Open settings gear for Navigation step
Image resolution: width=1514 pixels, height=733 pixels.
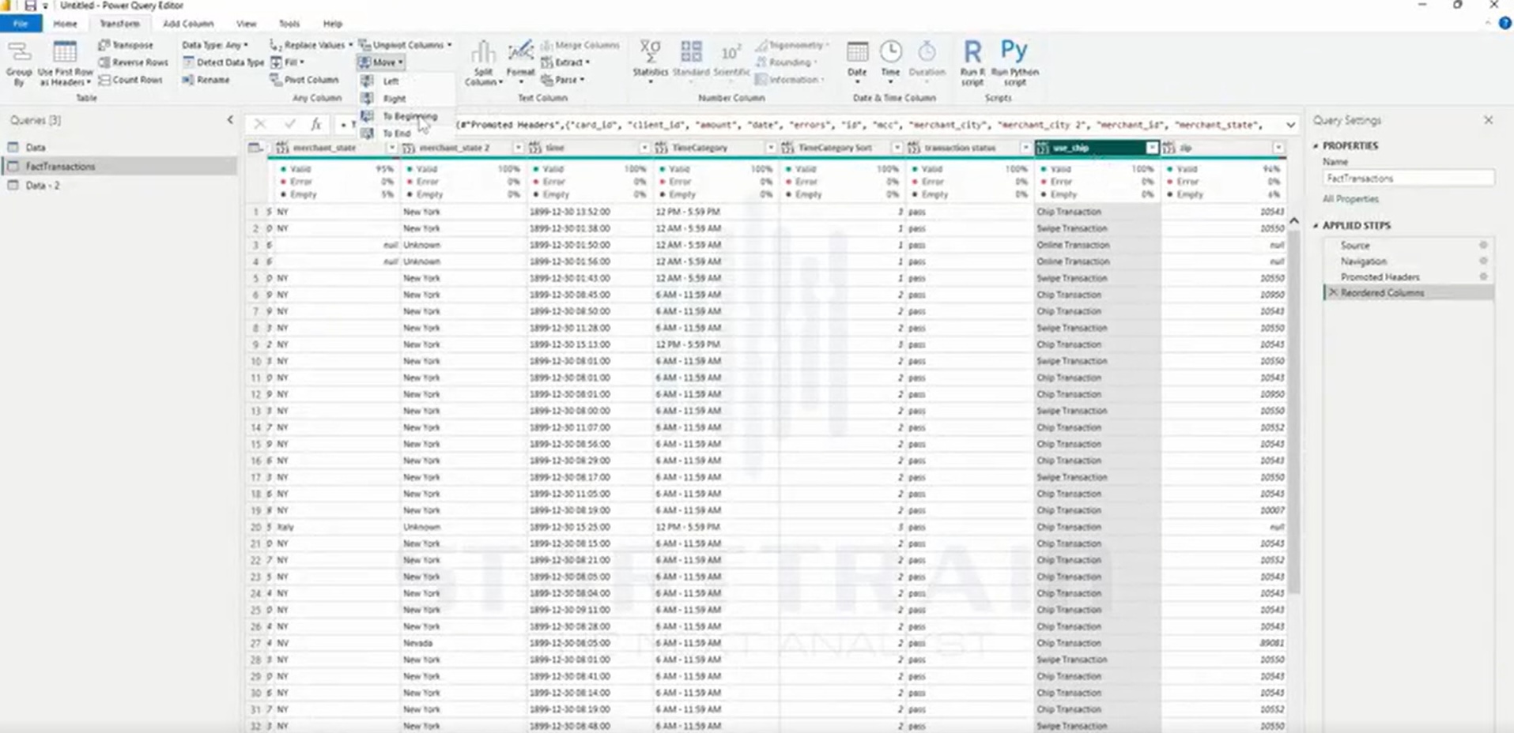1483,261
